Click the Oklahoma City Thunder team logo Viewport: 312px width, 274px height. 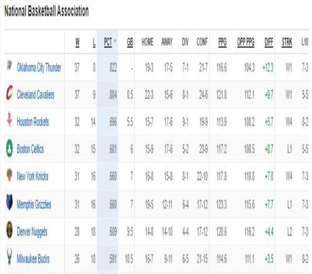pyautogui.click(x=9, y=65)
